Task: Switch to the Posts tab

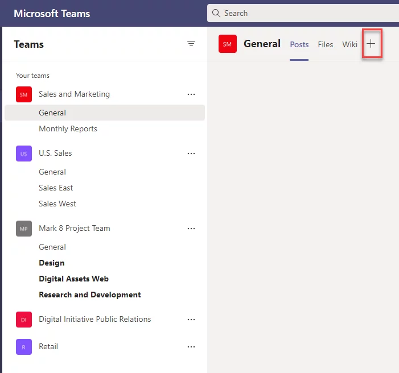Action: tap(299, 44)
